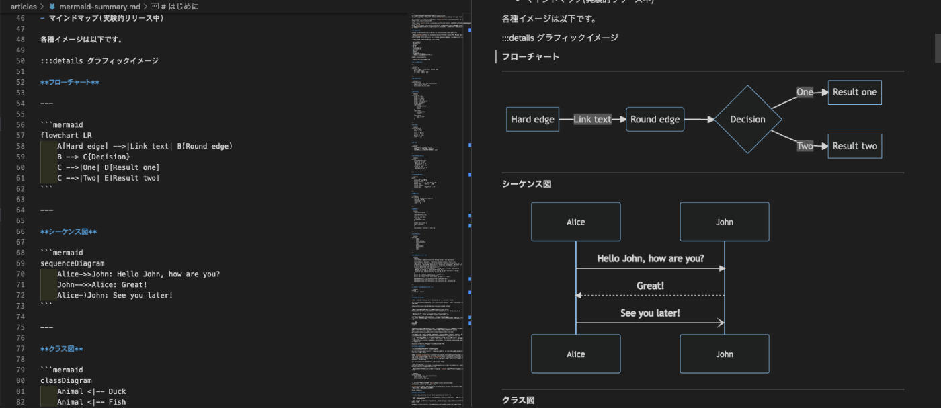Click 'Alice-)John: See you later!' code line

point(115,296)
